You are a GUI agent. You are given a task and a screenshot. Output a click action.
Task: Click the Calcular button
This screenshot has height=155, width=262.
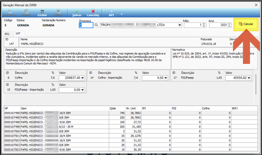pos(246,24)
